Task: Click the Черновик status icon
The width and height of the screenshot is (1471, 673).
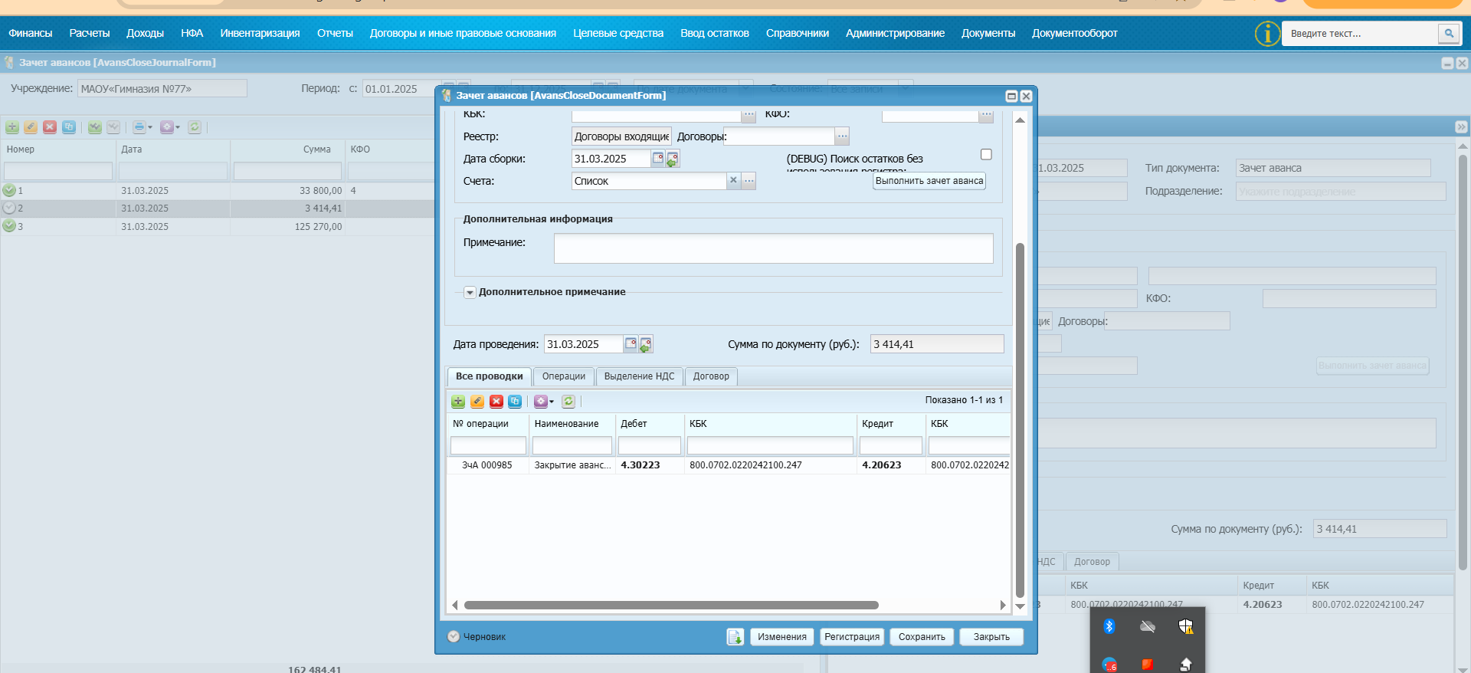Action: tap(454, 636)
